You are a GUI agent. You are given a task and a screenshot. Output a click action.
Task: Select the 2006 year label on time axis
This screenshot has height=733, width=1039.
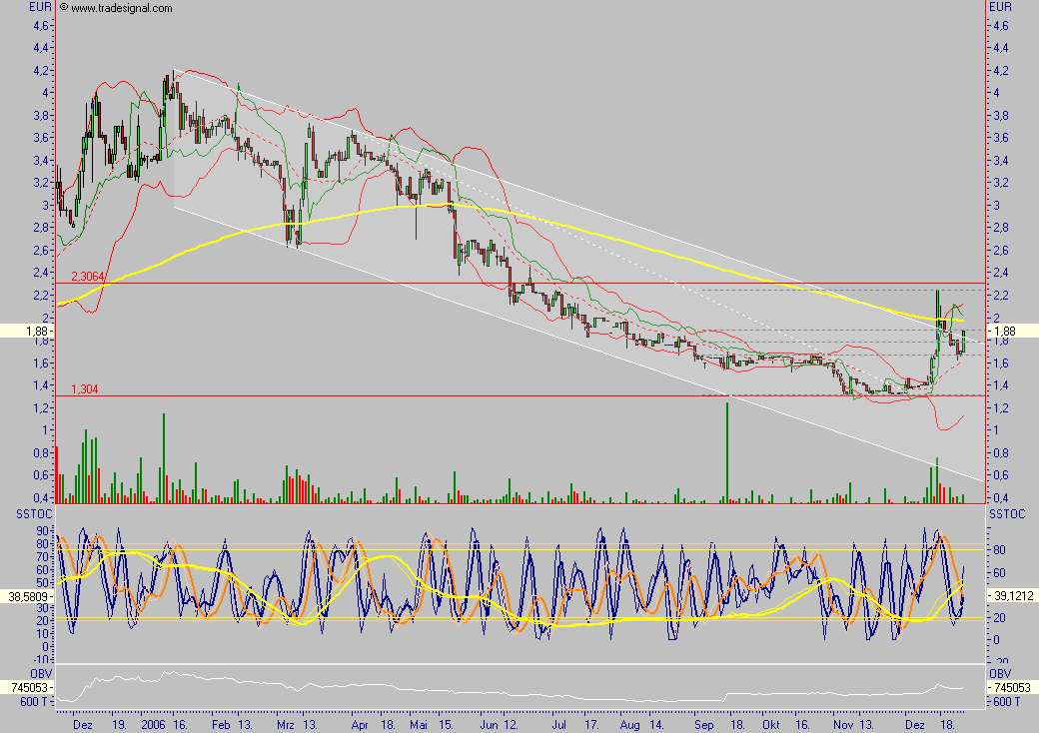click(153, 724)
